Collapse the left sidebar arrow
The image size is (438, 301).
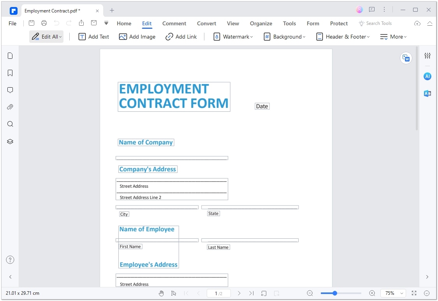(11, 277)
